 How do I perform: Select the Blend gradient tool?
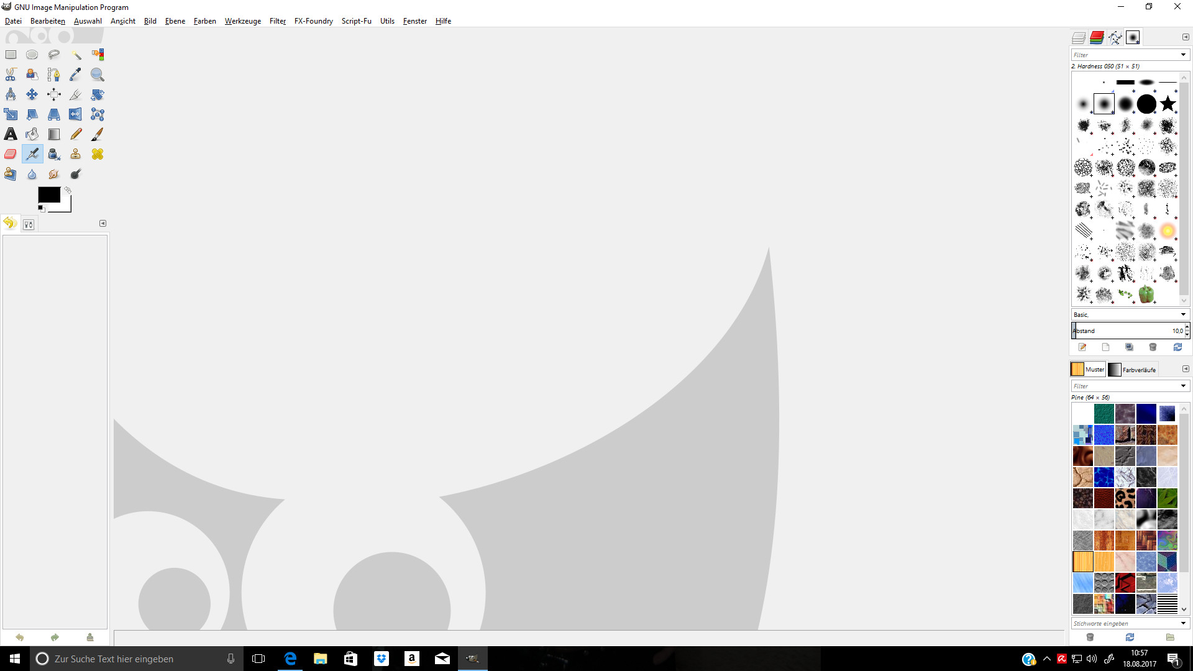click(x=54, y=134)
